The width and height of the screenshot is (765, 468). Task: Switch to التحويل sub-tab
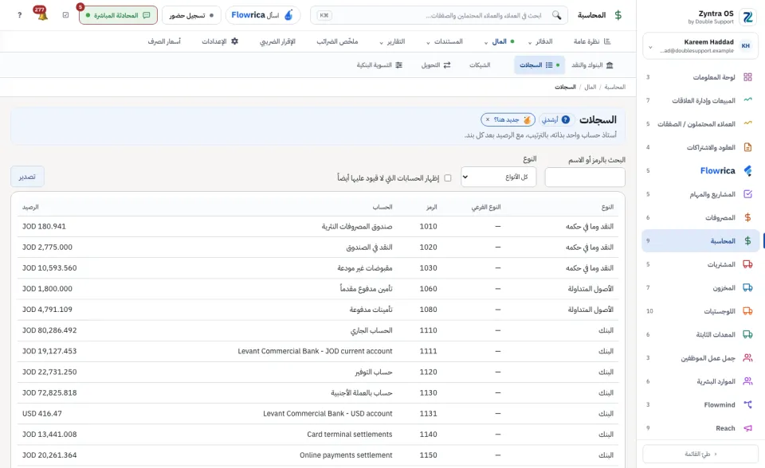pos(436,64)
